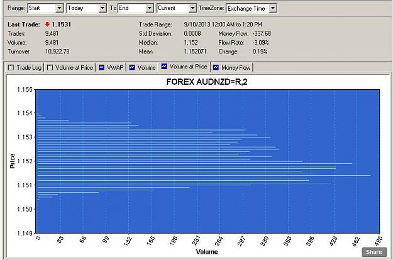Click the Share button
This screenshot has width=393, height=260.
pos(374,252)
